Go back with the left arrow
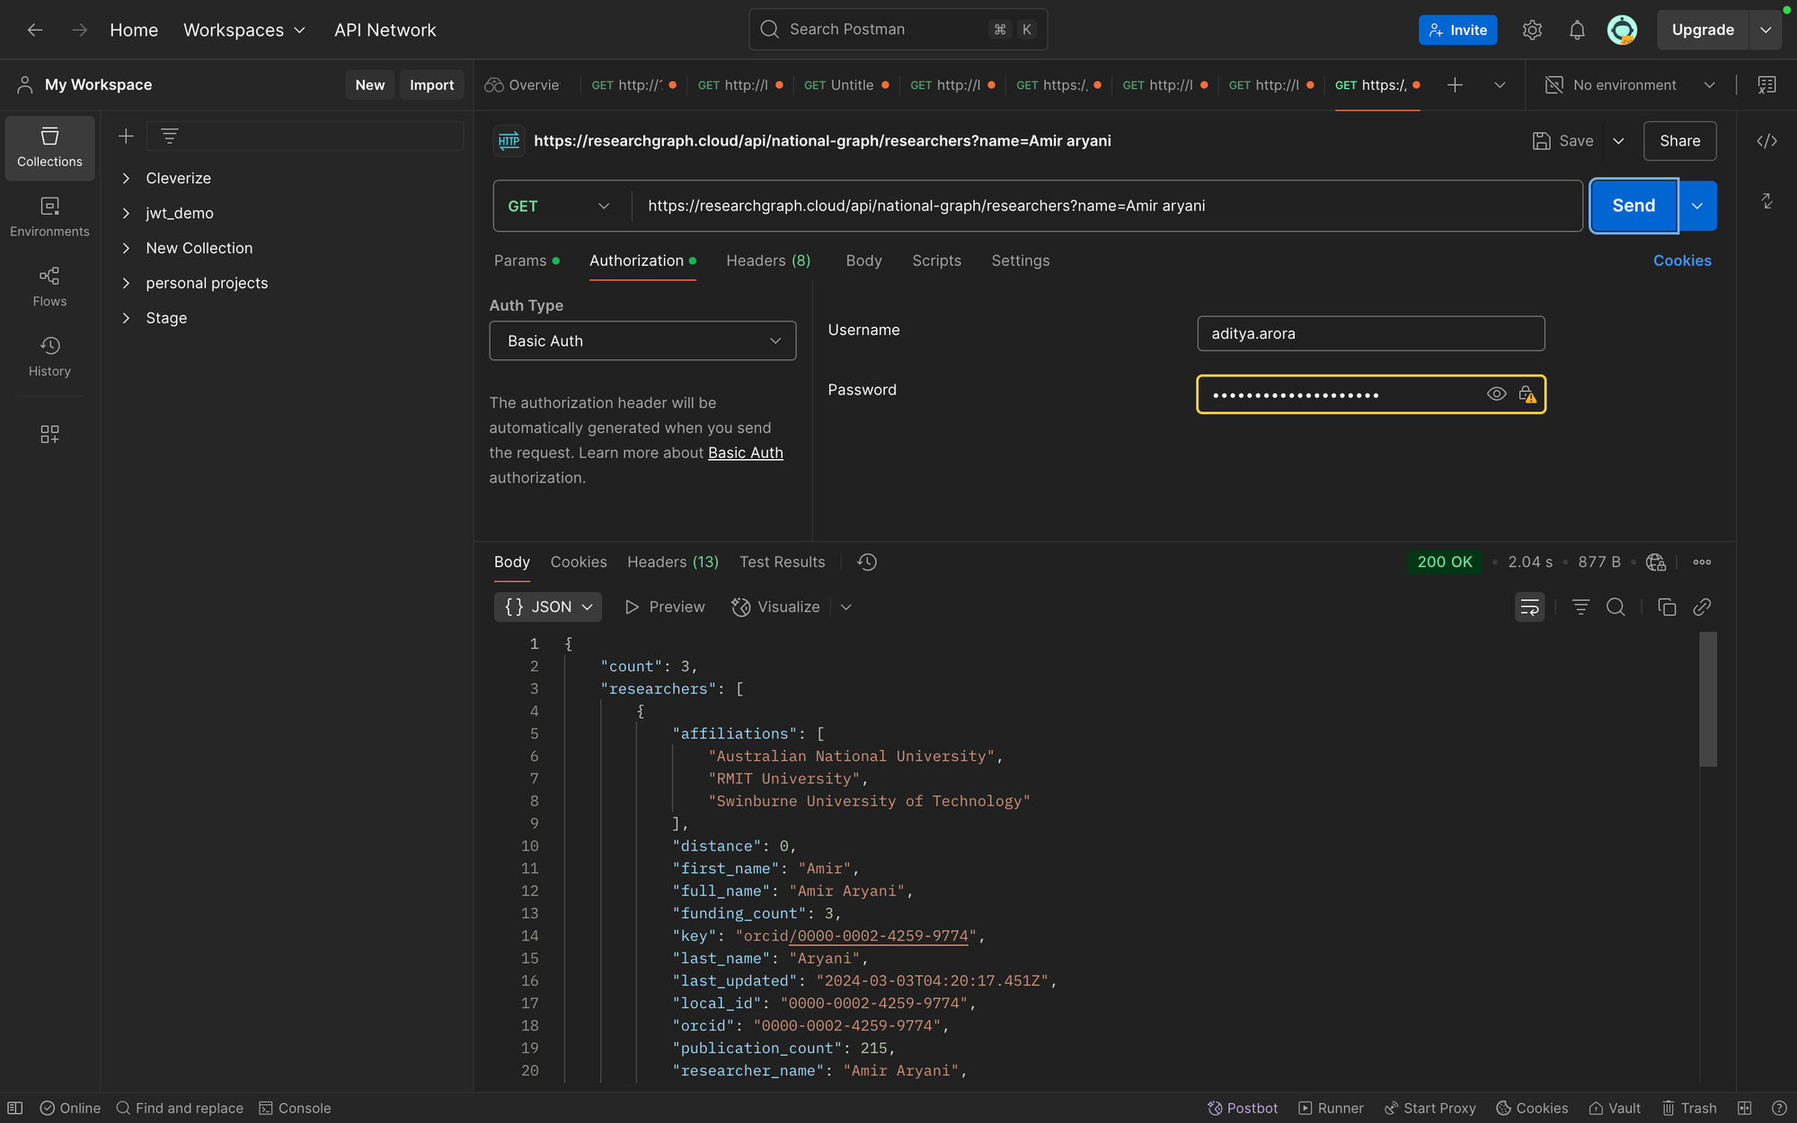The image size is (1797, 1123). (35, 30)
